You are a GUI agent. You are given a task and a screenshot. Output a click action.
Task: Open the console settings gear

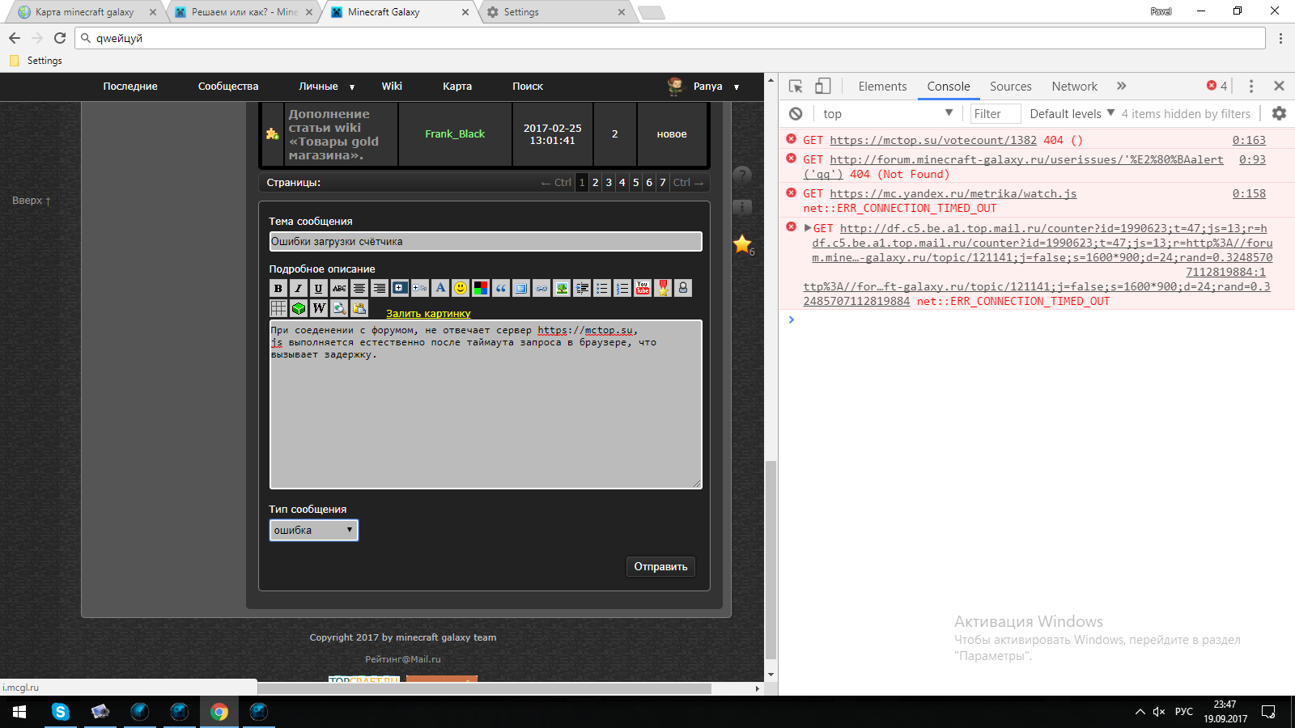pos(1279,114)
